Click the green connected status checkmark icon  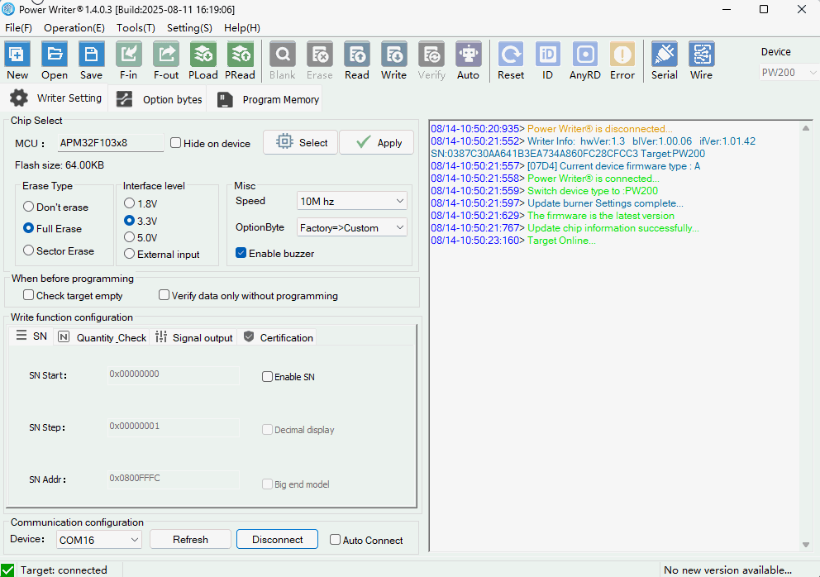[7, 570]
